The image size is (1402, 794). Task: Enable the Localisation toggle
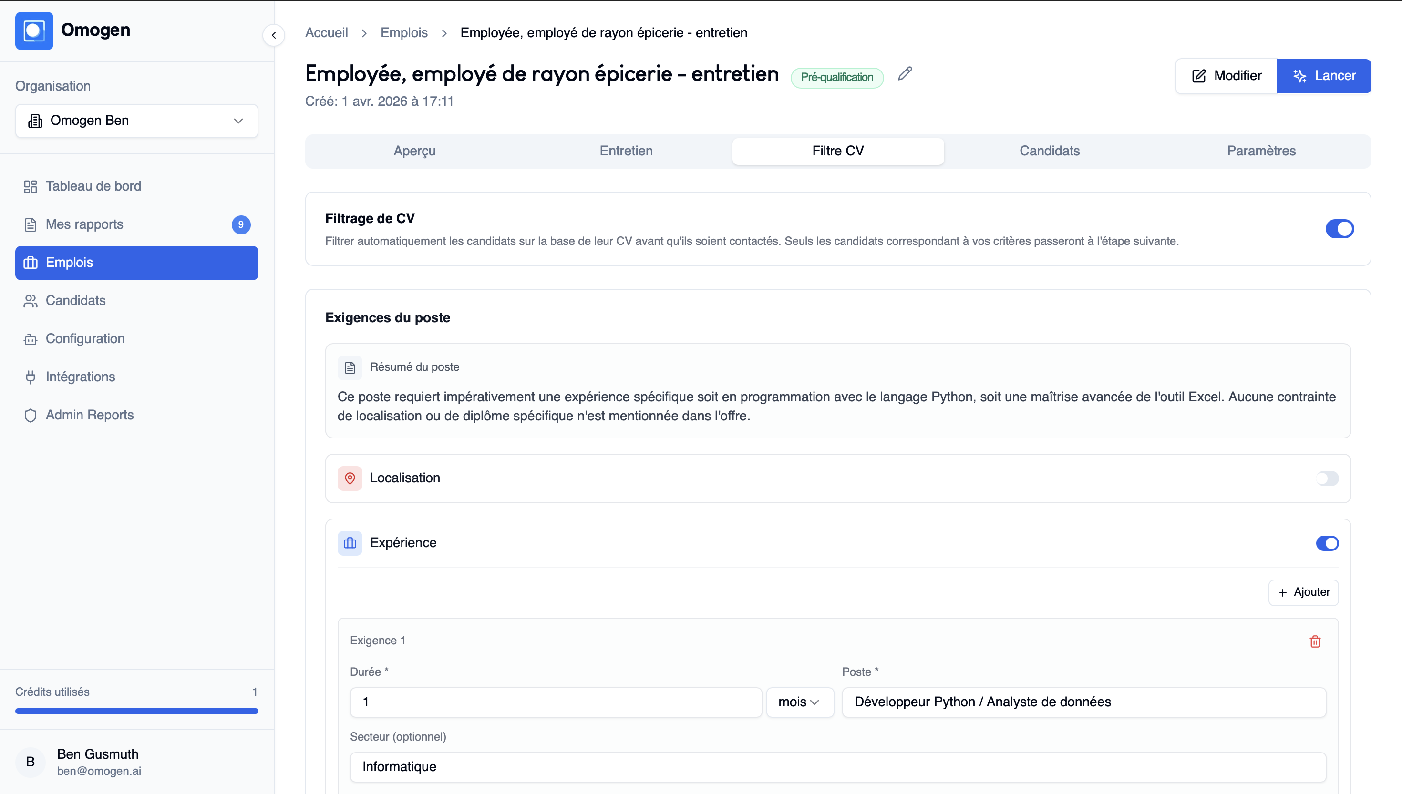[1327, 479]
